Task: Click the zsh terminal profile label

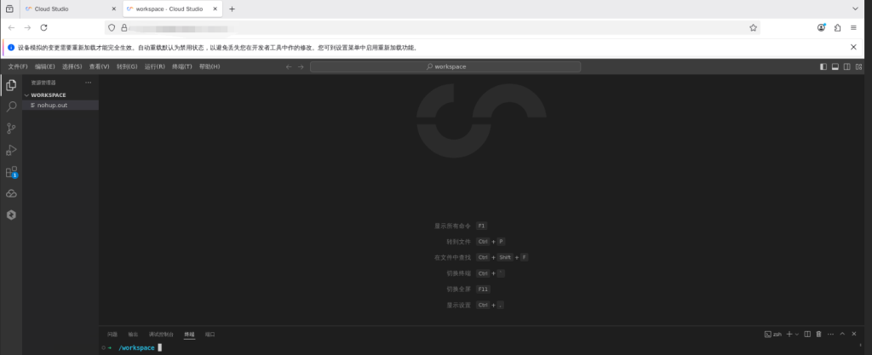Action: (773, 334)
